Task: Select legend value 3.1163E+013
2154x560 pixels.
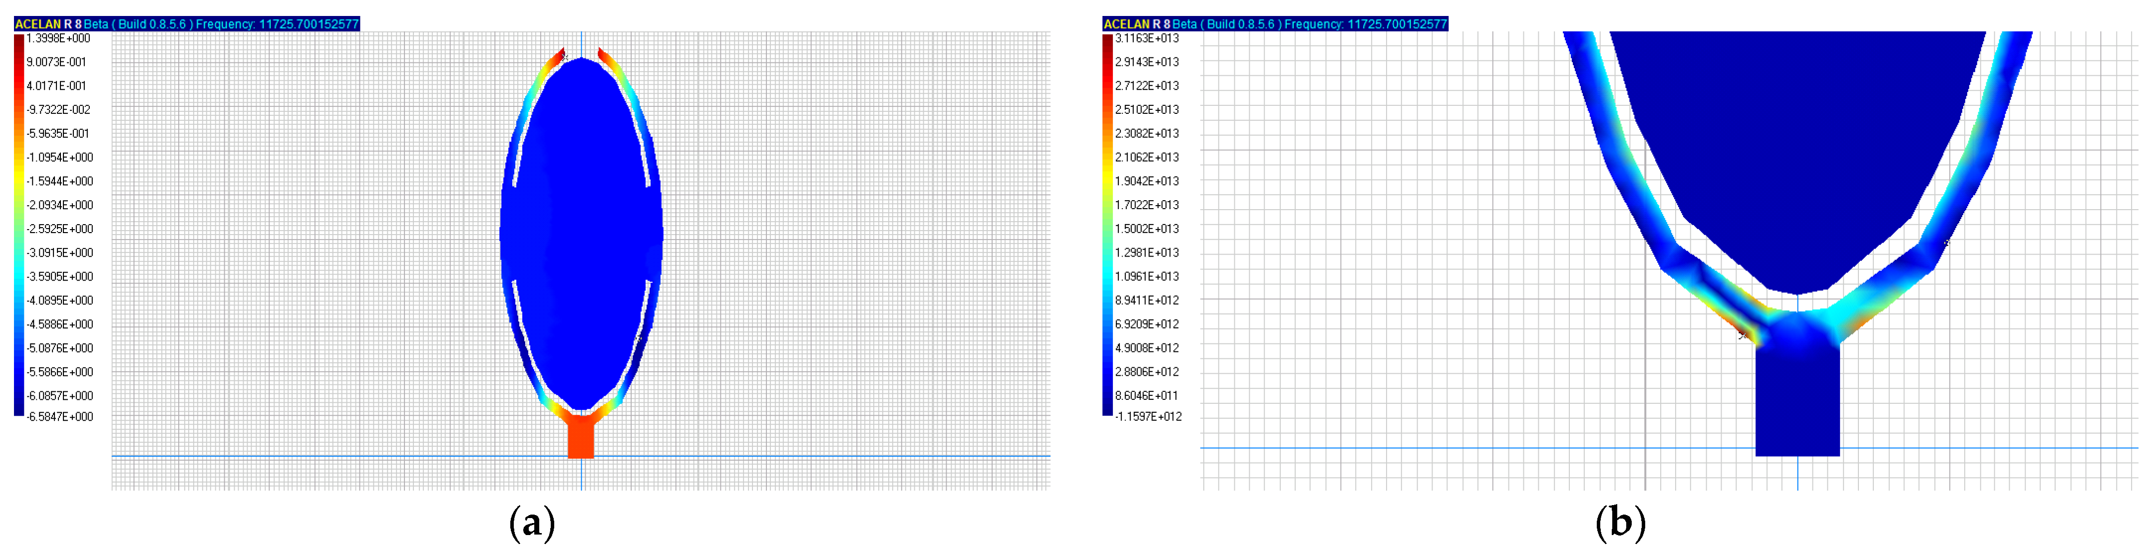Action: pyautogui.click(x=1147, y=38)
